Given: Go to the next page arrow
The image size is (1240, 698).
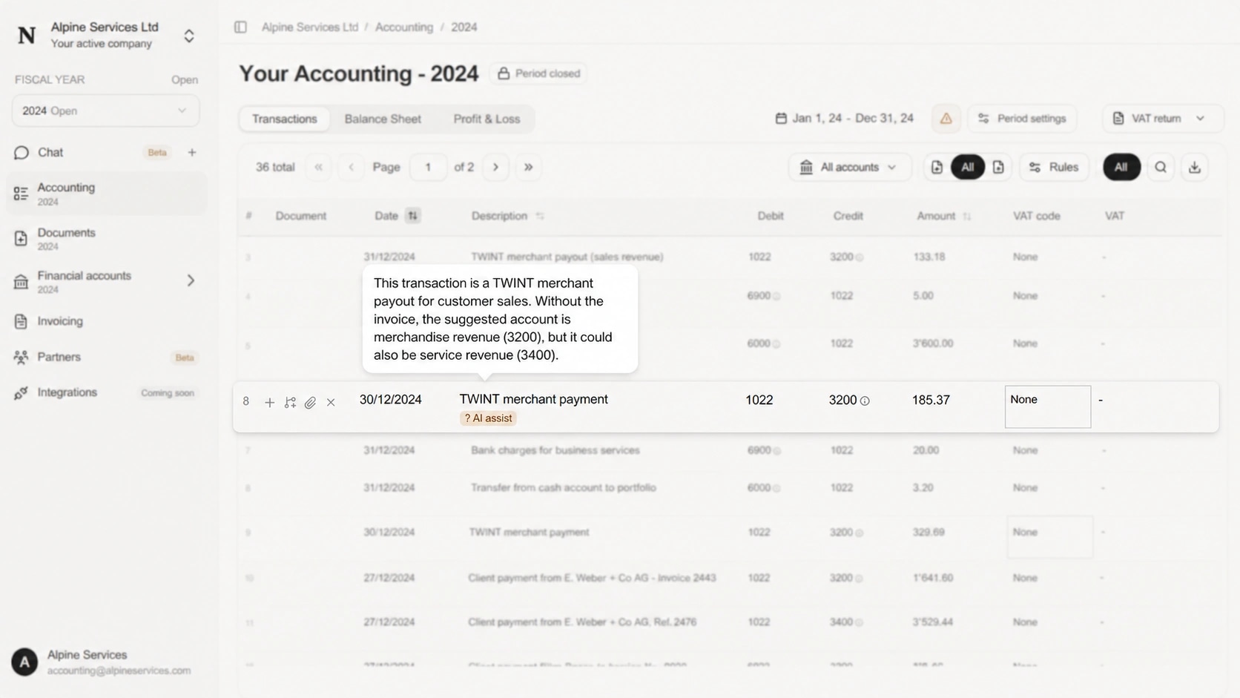Looking at the screenshot, I should [496, 168].
